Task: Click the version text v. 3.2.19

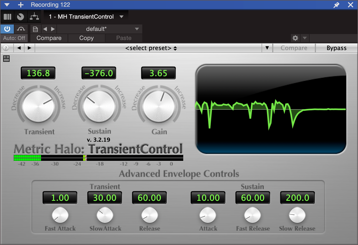Action: click(x=99, y=140)
